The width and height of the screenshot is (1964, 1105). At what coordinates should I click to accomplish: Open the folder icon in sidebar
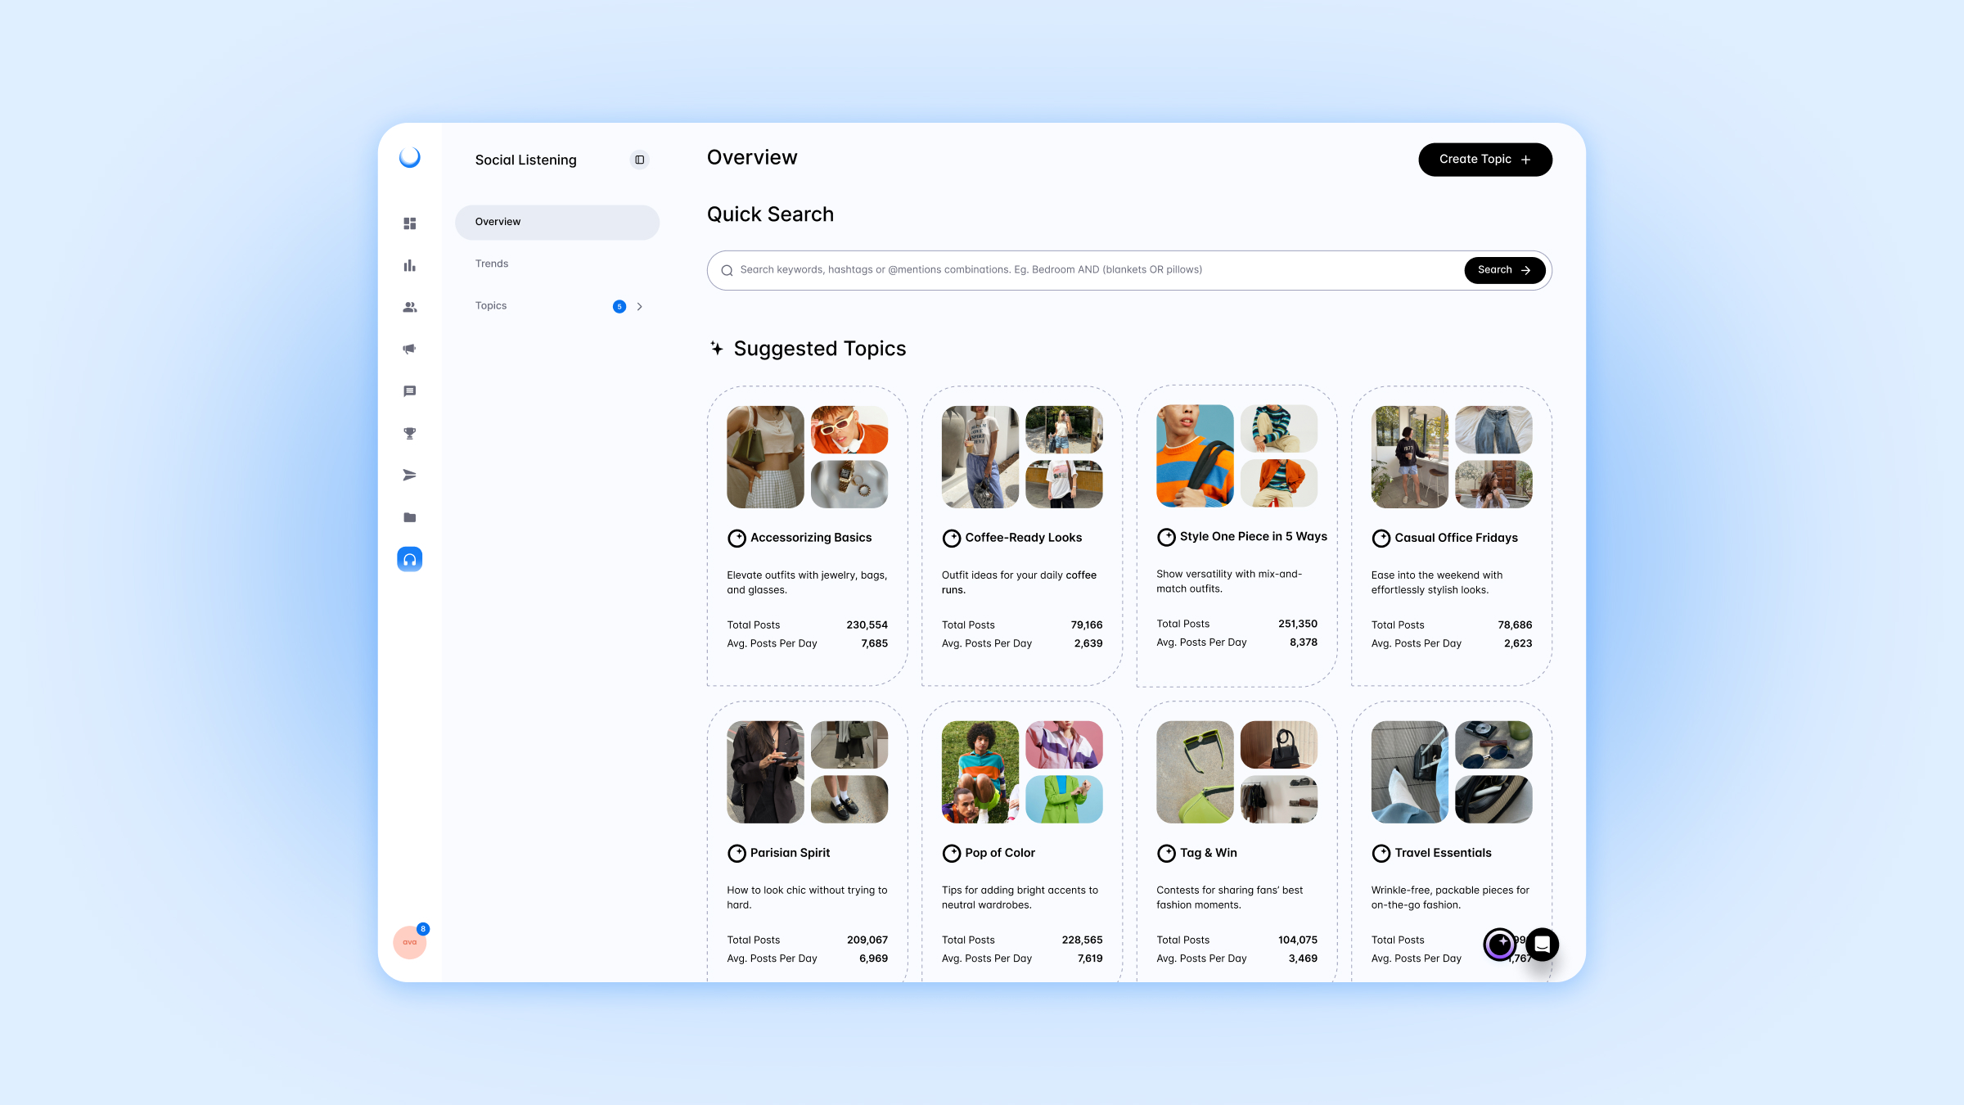click(410, 517)
